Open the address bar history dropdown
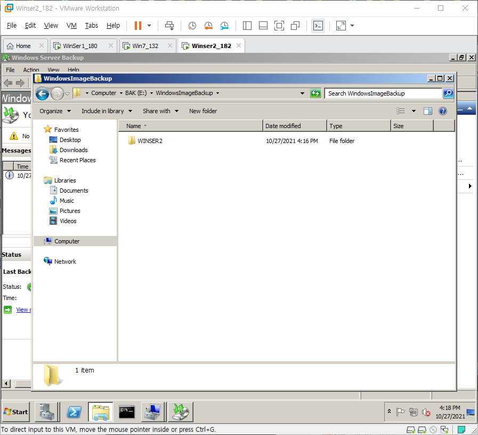The width and height of the screenshot is (478, 435). [302, 93]
